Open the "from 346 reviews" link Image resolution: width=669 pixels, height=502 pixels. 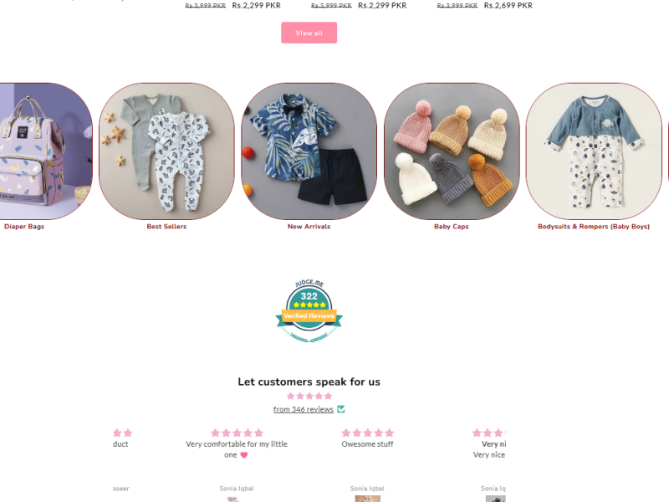[x=304, y=409]
